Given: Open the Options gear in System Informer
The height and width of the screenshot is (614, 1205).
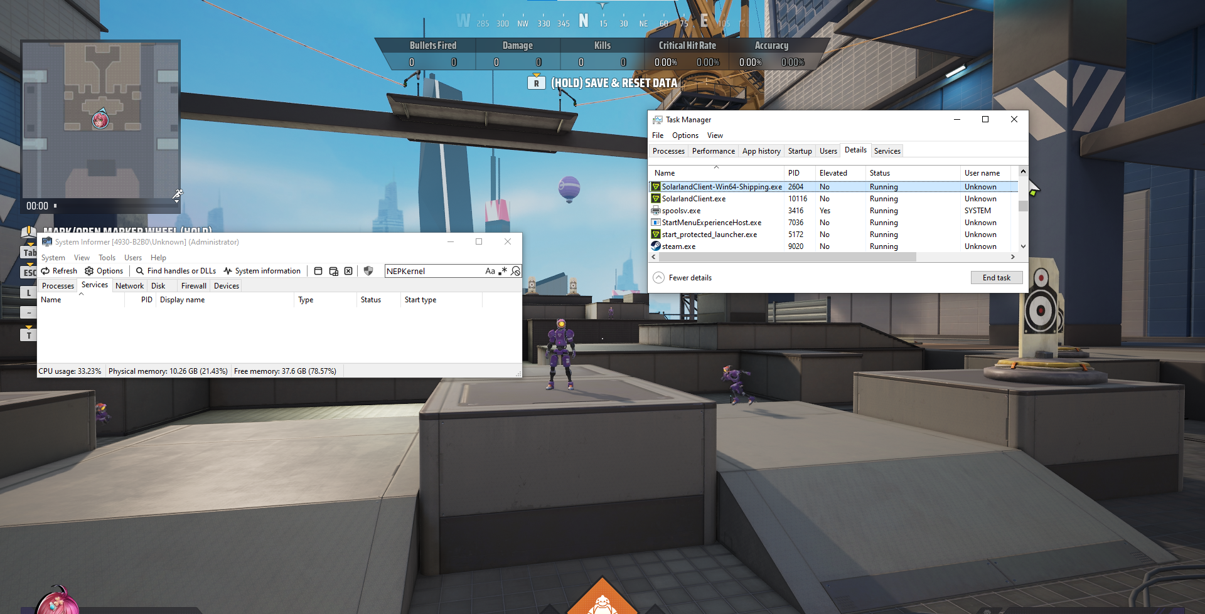Looking at the screenshot, I should (x=89, y=271).
